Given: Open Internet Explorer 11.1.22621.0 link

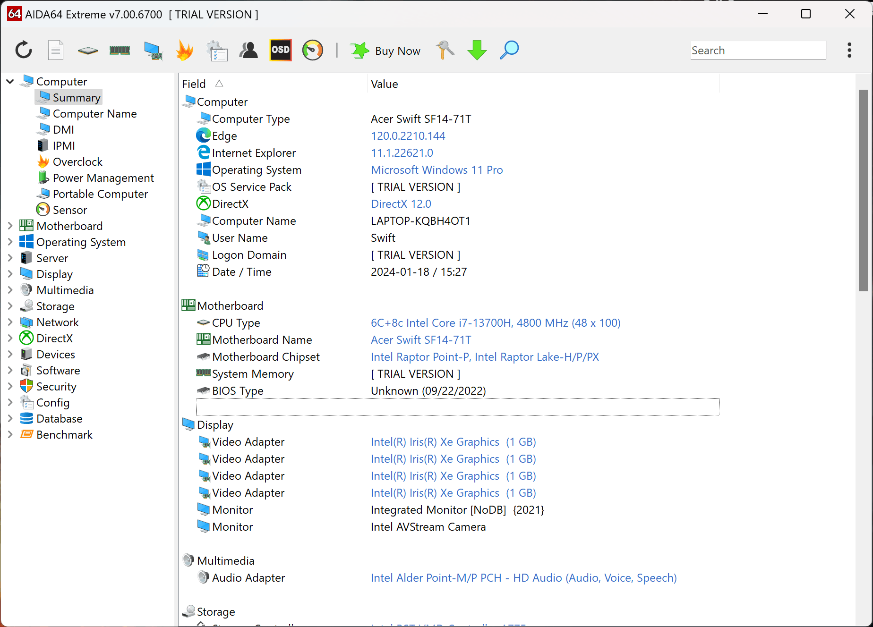Looking at the screenshot, I should (402, 153).
